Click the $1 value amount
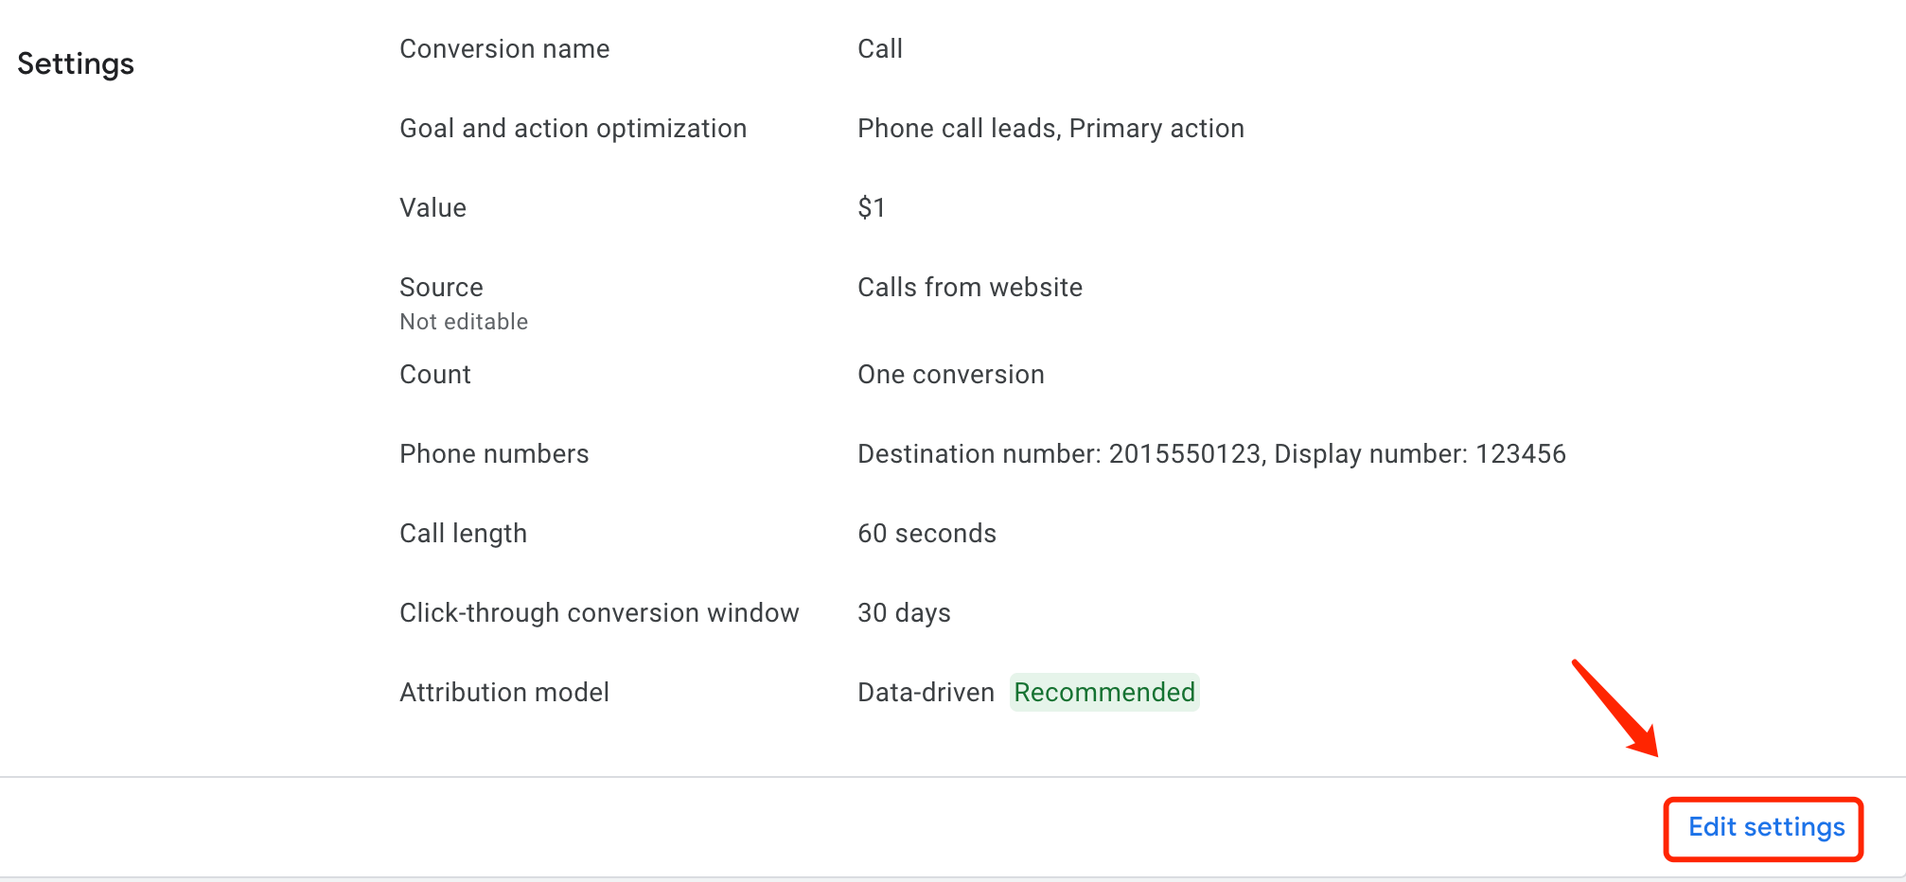This screenshot has height=882, width=1906. 871,208
